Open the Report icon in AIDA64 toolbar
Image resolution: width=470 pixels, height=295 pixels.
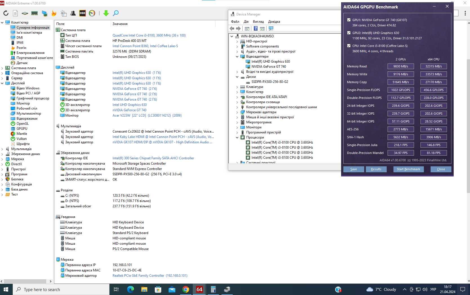[15, 13]
